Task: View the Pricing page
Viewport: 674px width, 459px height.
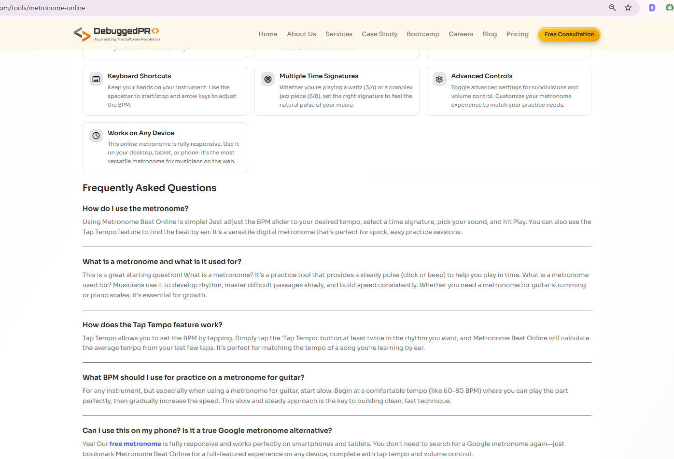Action: pyautogui.click(x=518, y=34)
